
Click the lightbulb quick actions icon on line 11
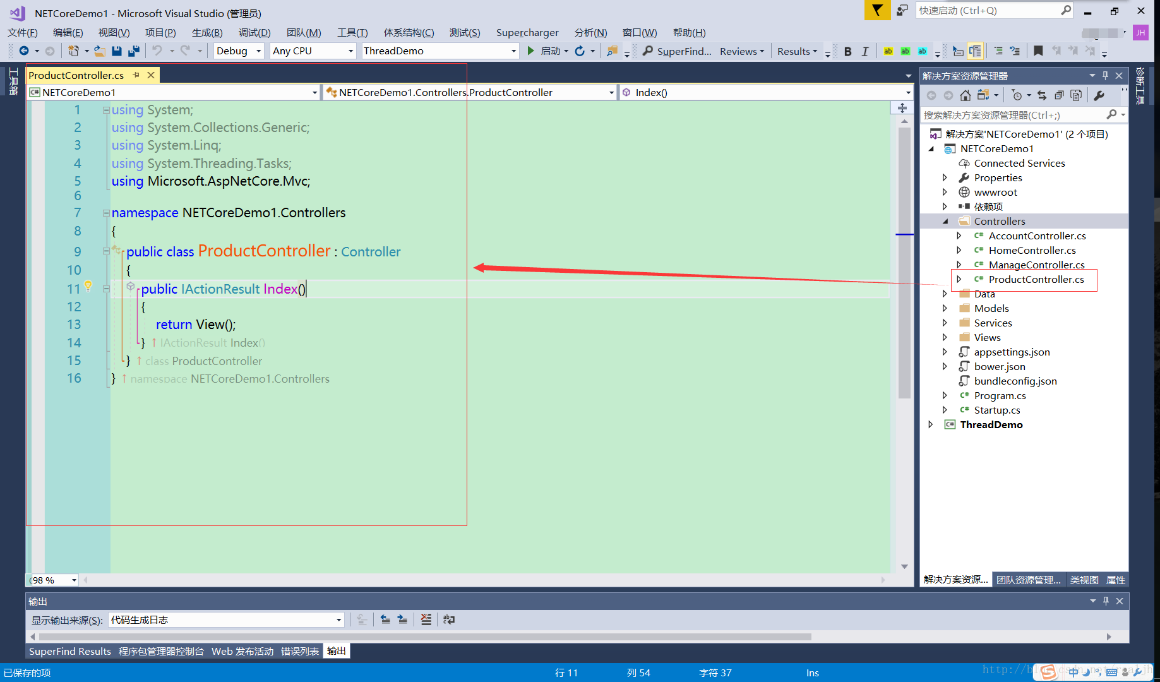pyautogui.click(x=88, y=286)
